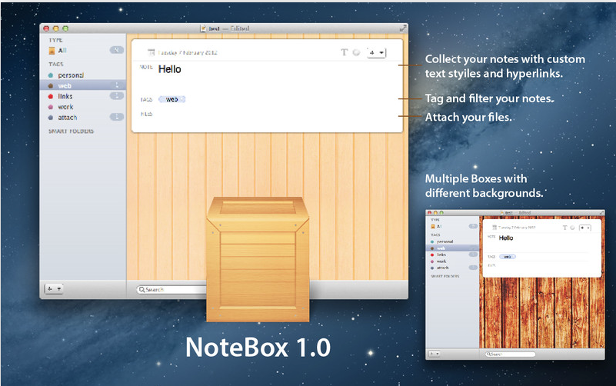This screenshot has width=616, height=386.
Task: Click the count badge on the links row in the large window
Action: (x=117, y=96)
